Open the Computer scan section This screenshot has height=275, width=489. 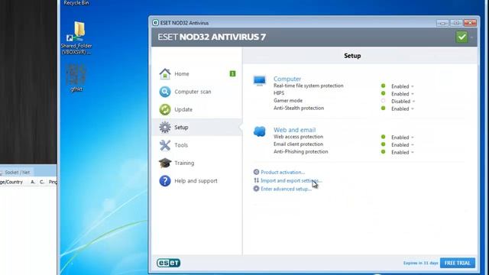pos(197,92)
